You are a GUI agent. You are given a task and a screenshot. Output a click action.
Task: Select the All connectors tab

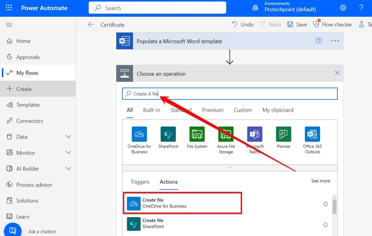coord(130,110)
